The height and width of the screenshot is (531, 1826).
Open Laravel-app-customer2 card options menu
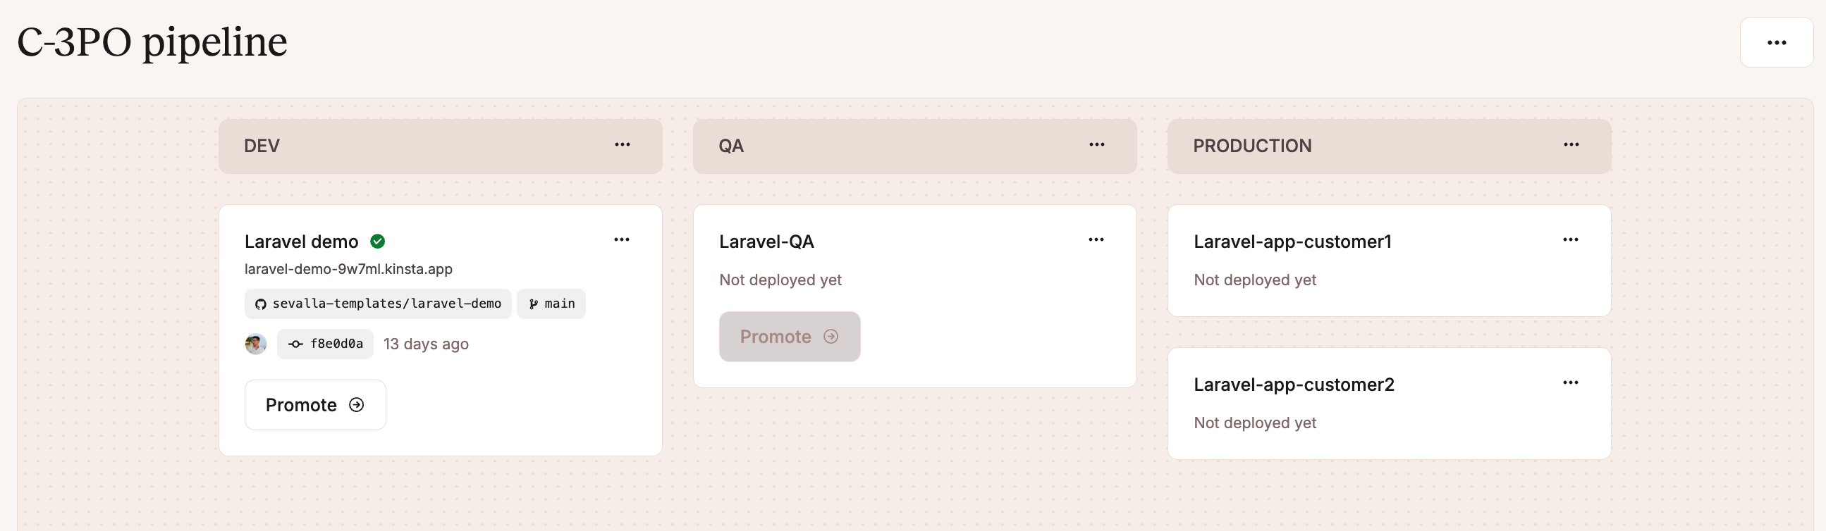1569,383
